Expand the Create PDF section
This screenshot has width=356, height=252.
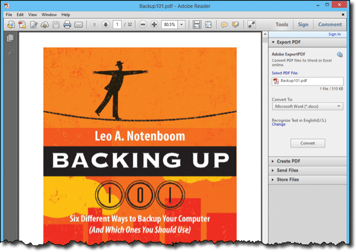click(308, 161)
